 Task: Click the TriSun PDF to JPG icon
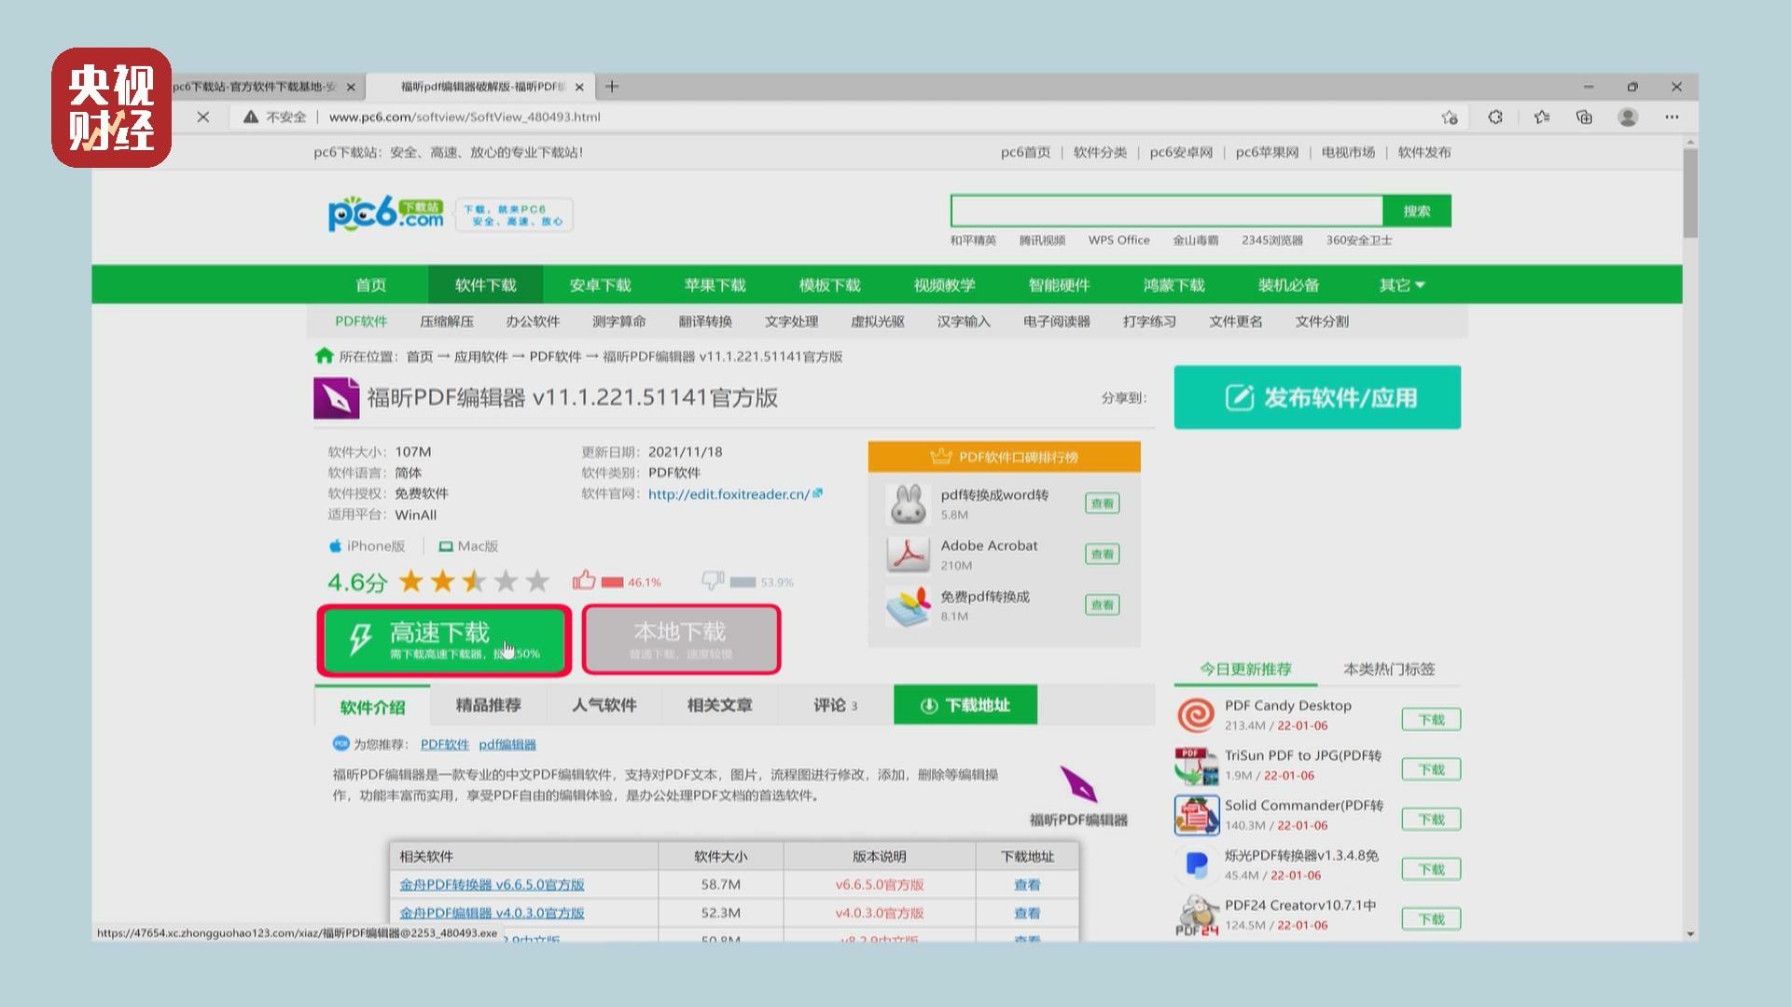point(1196,766)
